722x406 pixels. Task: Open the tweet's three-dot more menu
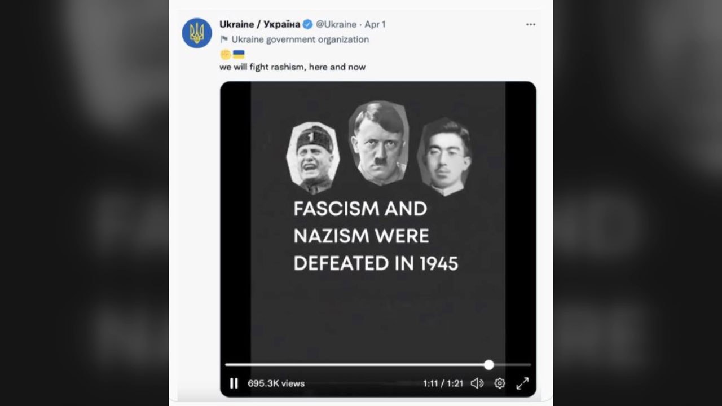[530, 25]
